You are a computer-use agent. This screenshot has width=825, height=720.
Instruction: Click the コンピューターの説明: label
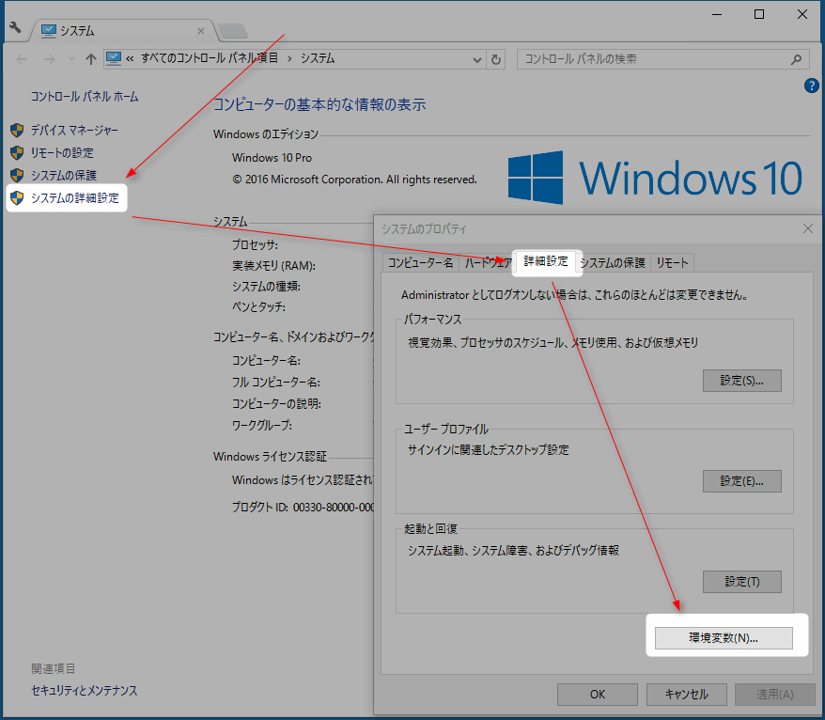pos(277,403)
